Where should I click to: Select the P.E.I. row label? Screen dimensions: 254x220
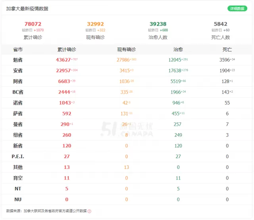(x=18, y=157)
